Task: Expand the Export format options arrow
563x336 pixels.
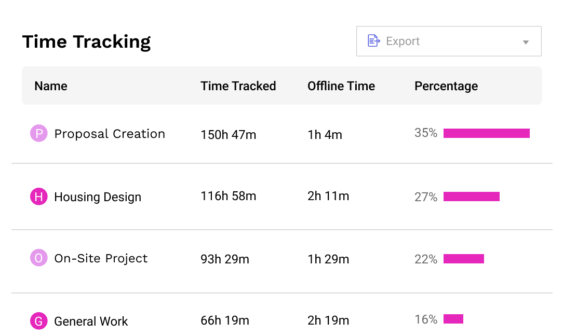Action: click(x=526, y=41)
